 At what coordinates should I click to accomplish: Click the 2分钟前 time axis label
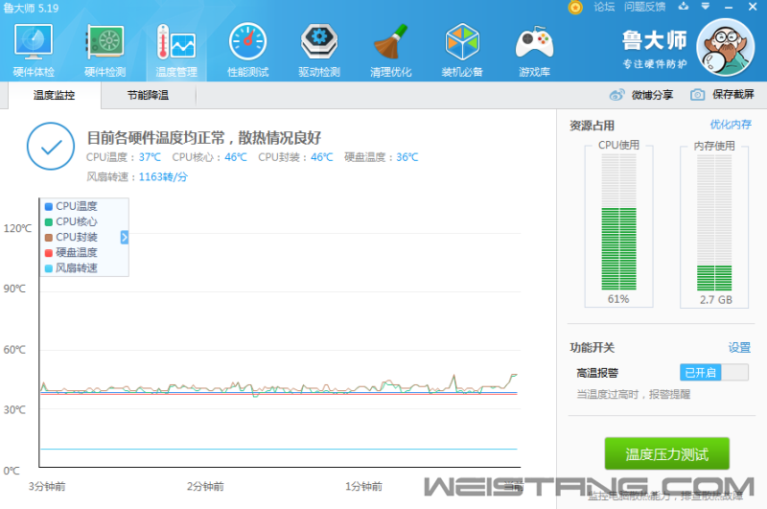click(x=205, y=487)
